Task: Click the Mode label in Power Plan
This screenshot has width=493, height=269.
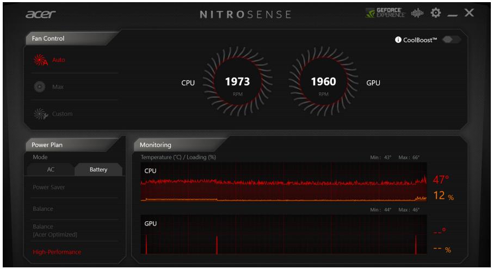Action: [40, 157]
